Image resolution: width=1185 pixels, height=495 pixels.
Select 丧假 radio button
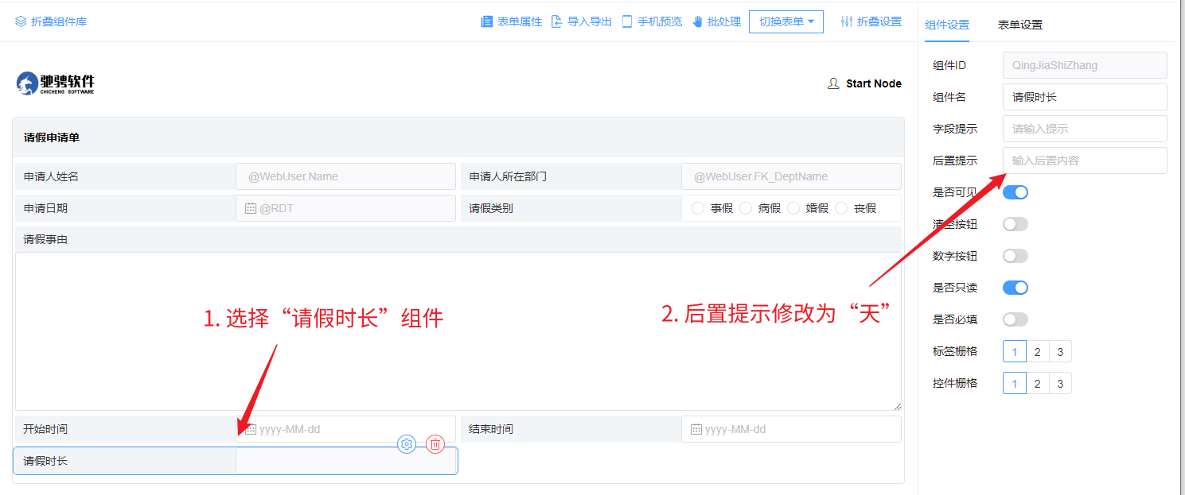[x=841, y=208]
